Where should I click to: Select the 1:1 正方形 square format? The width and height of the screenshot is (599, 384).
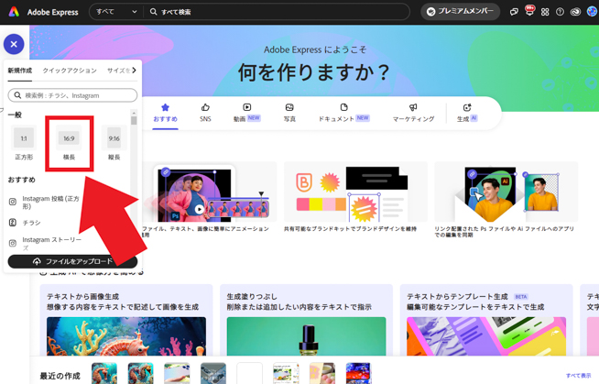(x=24, y=145)
